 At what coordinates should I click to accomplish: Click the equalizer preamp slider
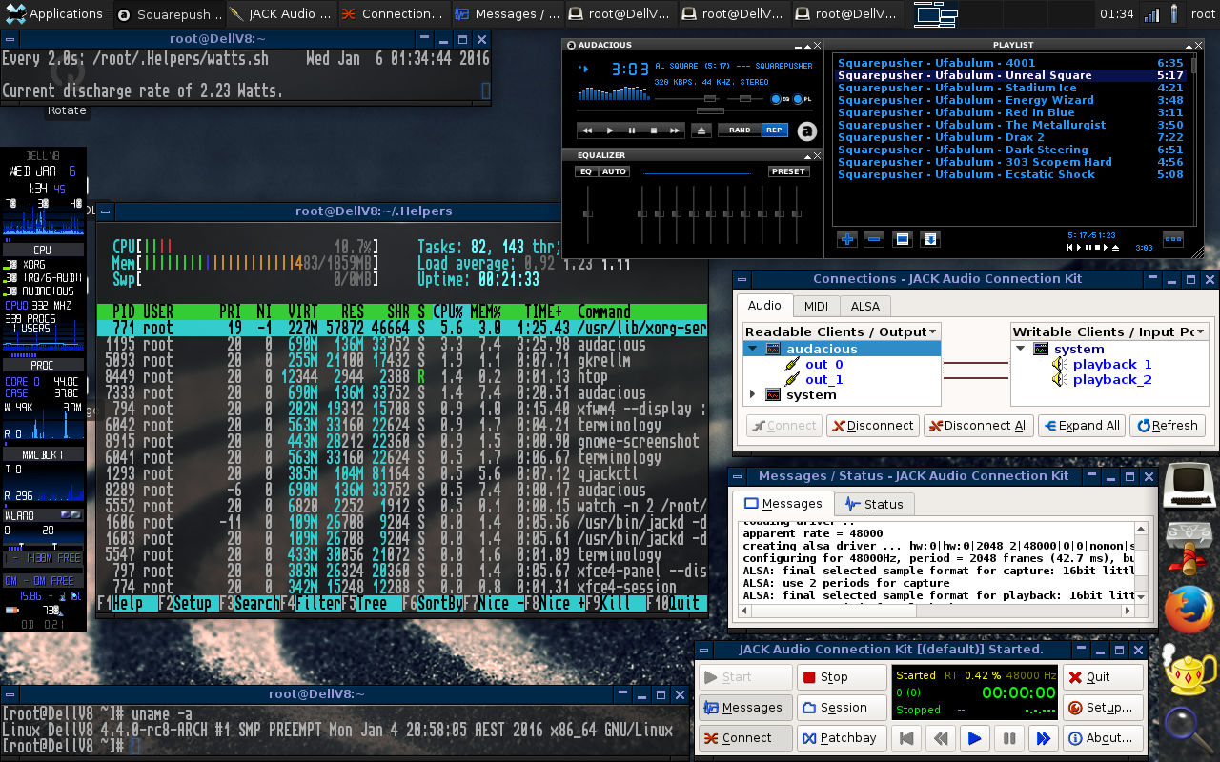pos(588,214)
